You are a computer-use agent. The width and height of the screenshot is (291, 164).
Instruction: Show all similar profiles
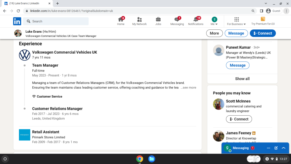click(x=242, y=79)
